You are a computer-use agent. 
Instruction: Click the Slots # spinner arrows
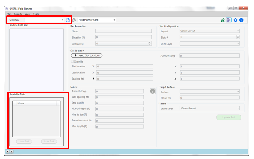(238, 37)
